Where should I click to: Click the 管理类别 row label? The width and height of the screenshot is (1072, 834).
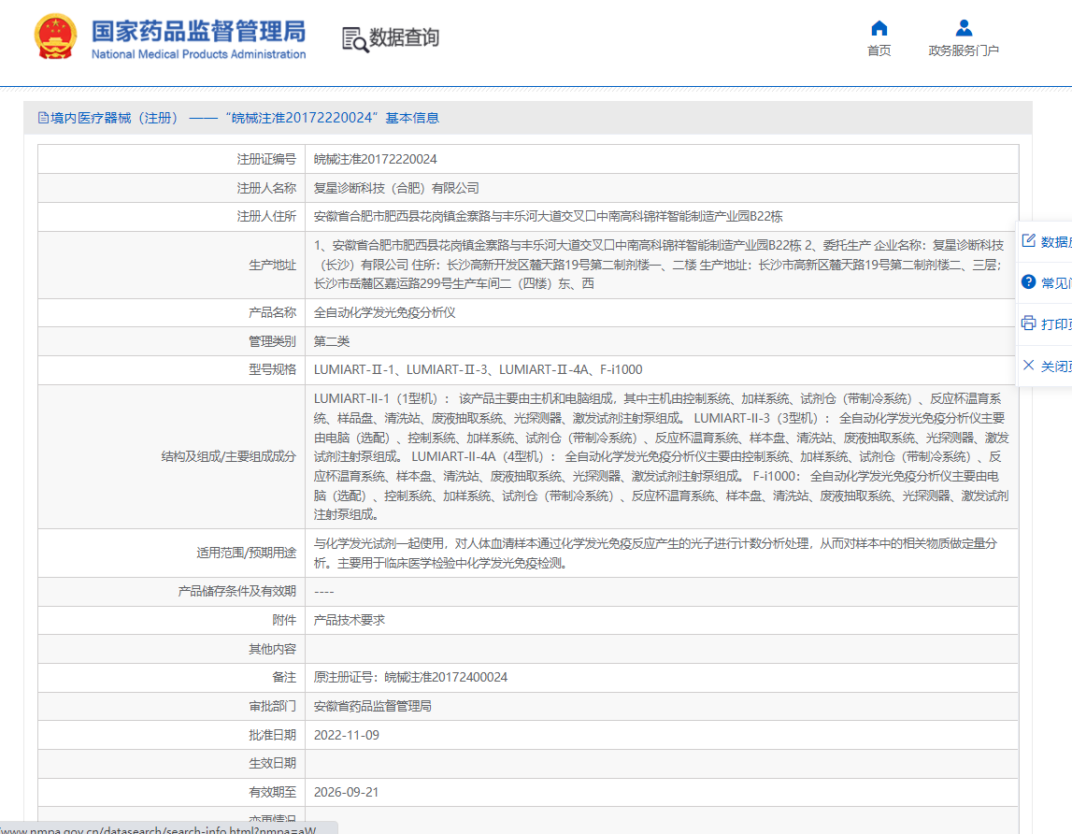pos(272,341)
